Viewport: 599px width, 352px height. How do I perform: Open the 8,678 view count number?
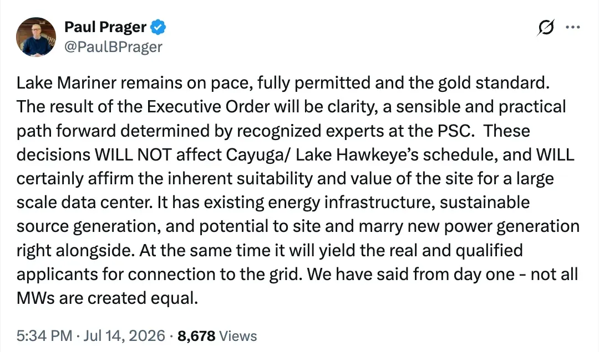click(196, 336)
